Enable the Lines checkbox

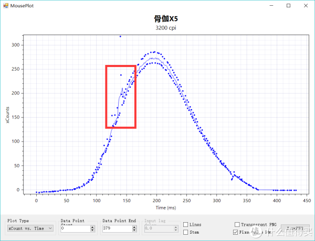pos(186,225)
